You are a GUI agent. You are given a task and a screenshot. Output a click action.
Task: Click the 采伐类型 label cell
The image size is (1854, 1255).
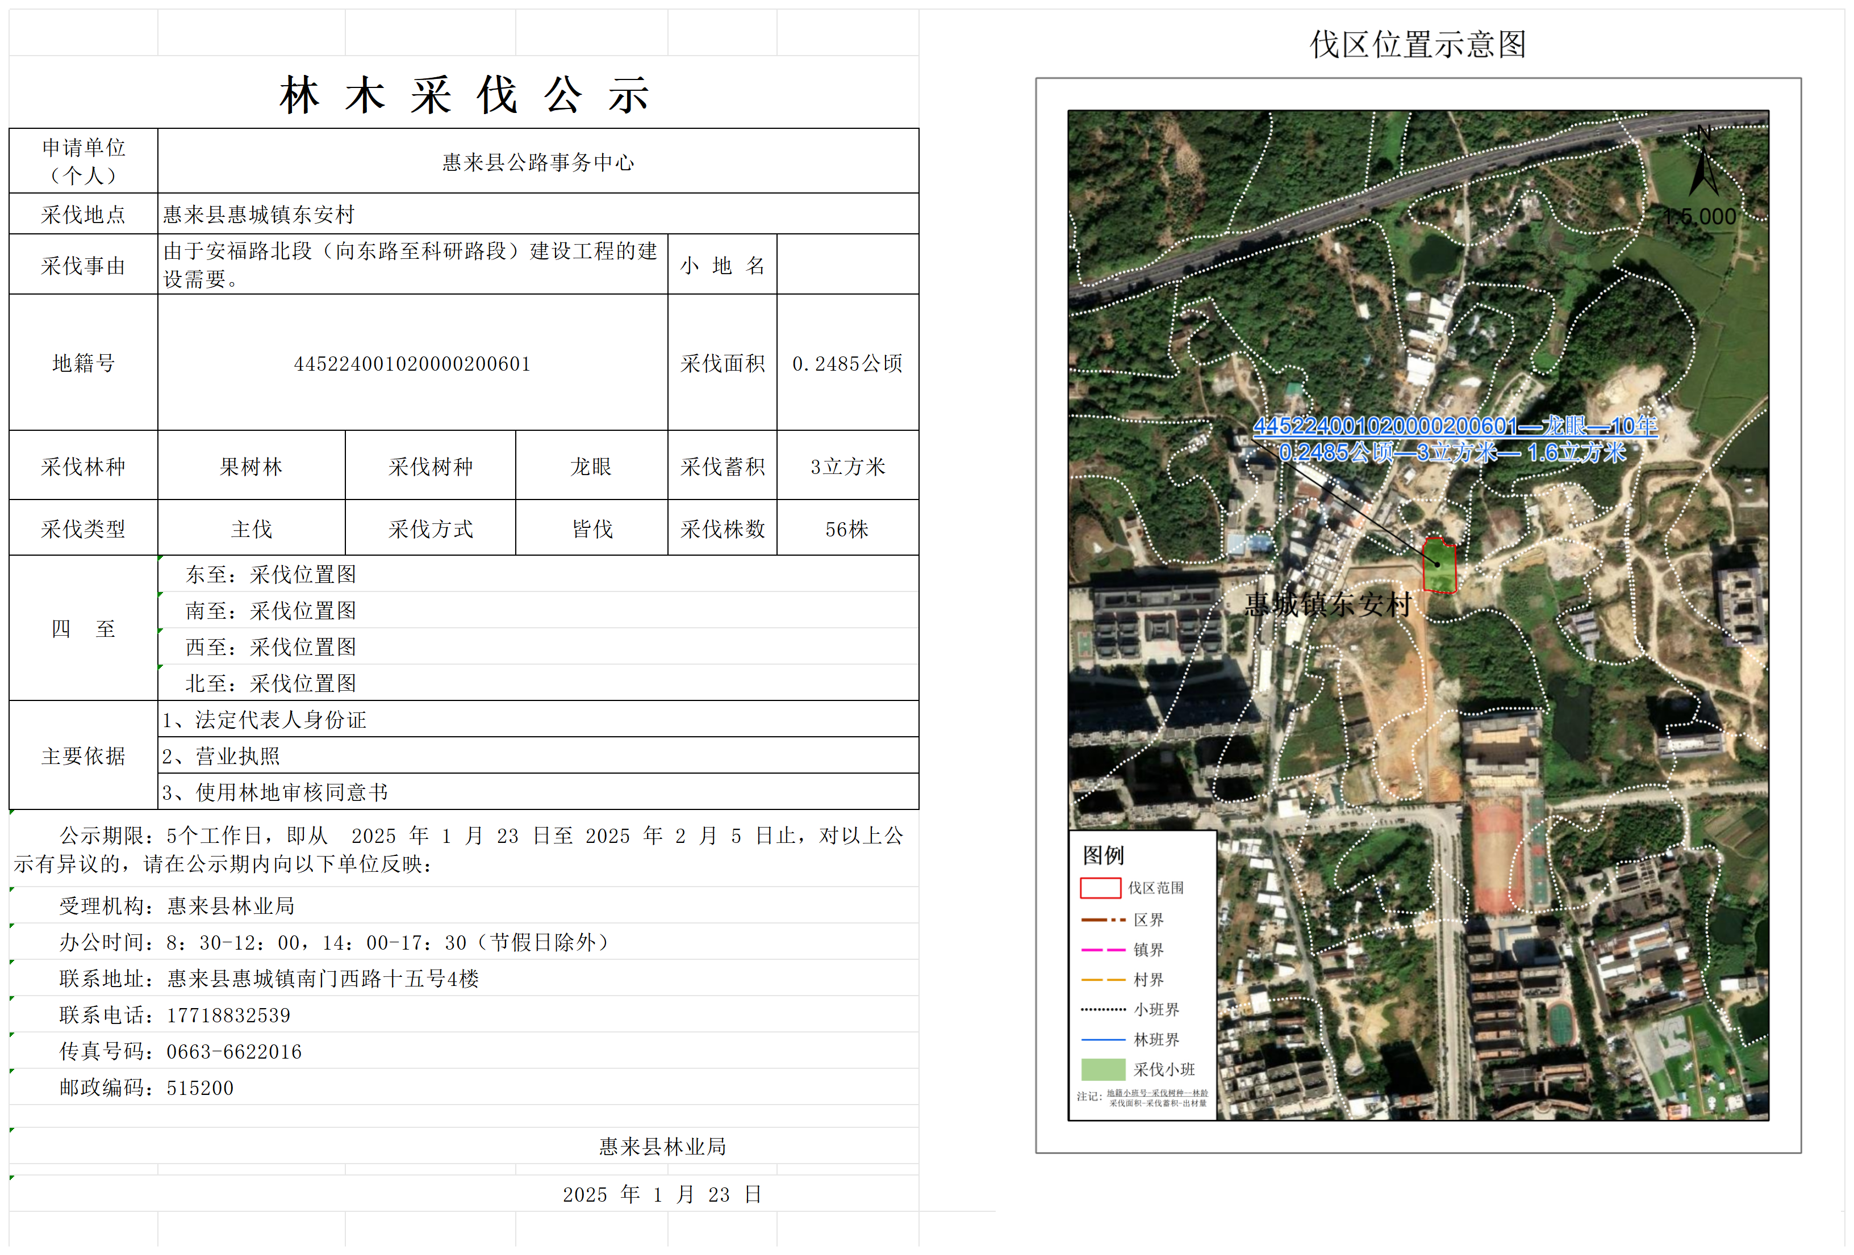(x=83, y=528)
